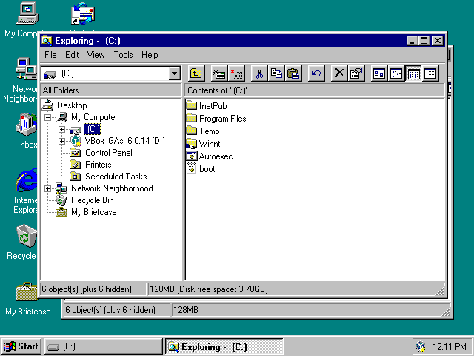Expand the VBox_GAs_6.0.14 (D:) node
The height and width of the screenshot is (356, 474).
coord(61,141)
